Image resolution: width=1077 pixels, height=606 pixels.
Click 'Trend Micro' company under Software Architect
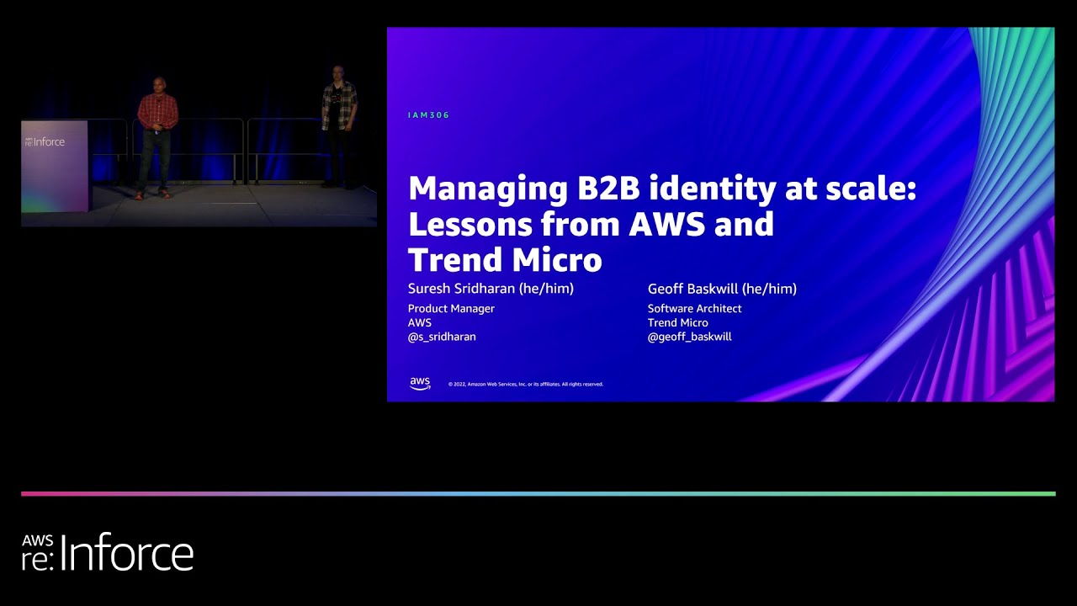tap(677, 322)
